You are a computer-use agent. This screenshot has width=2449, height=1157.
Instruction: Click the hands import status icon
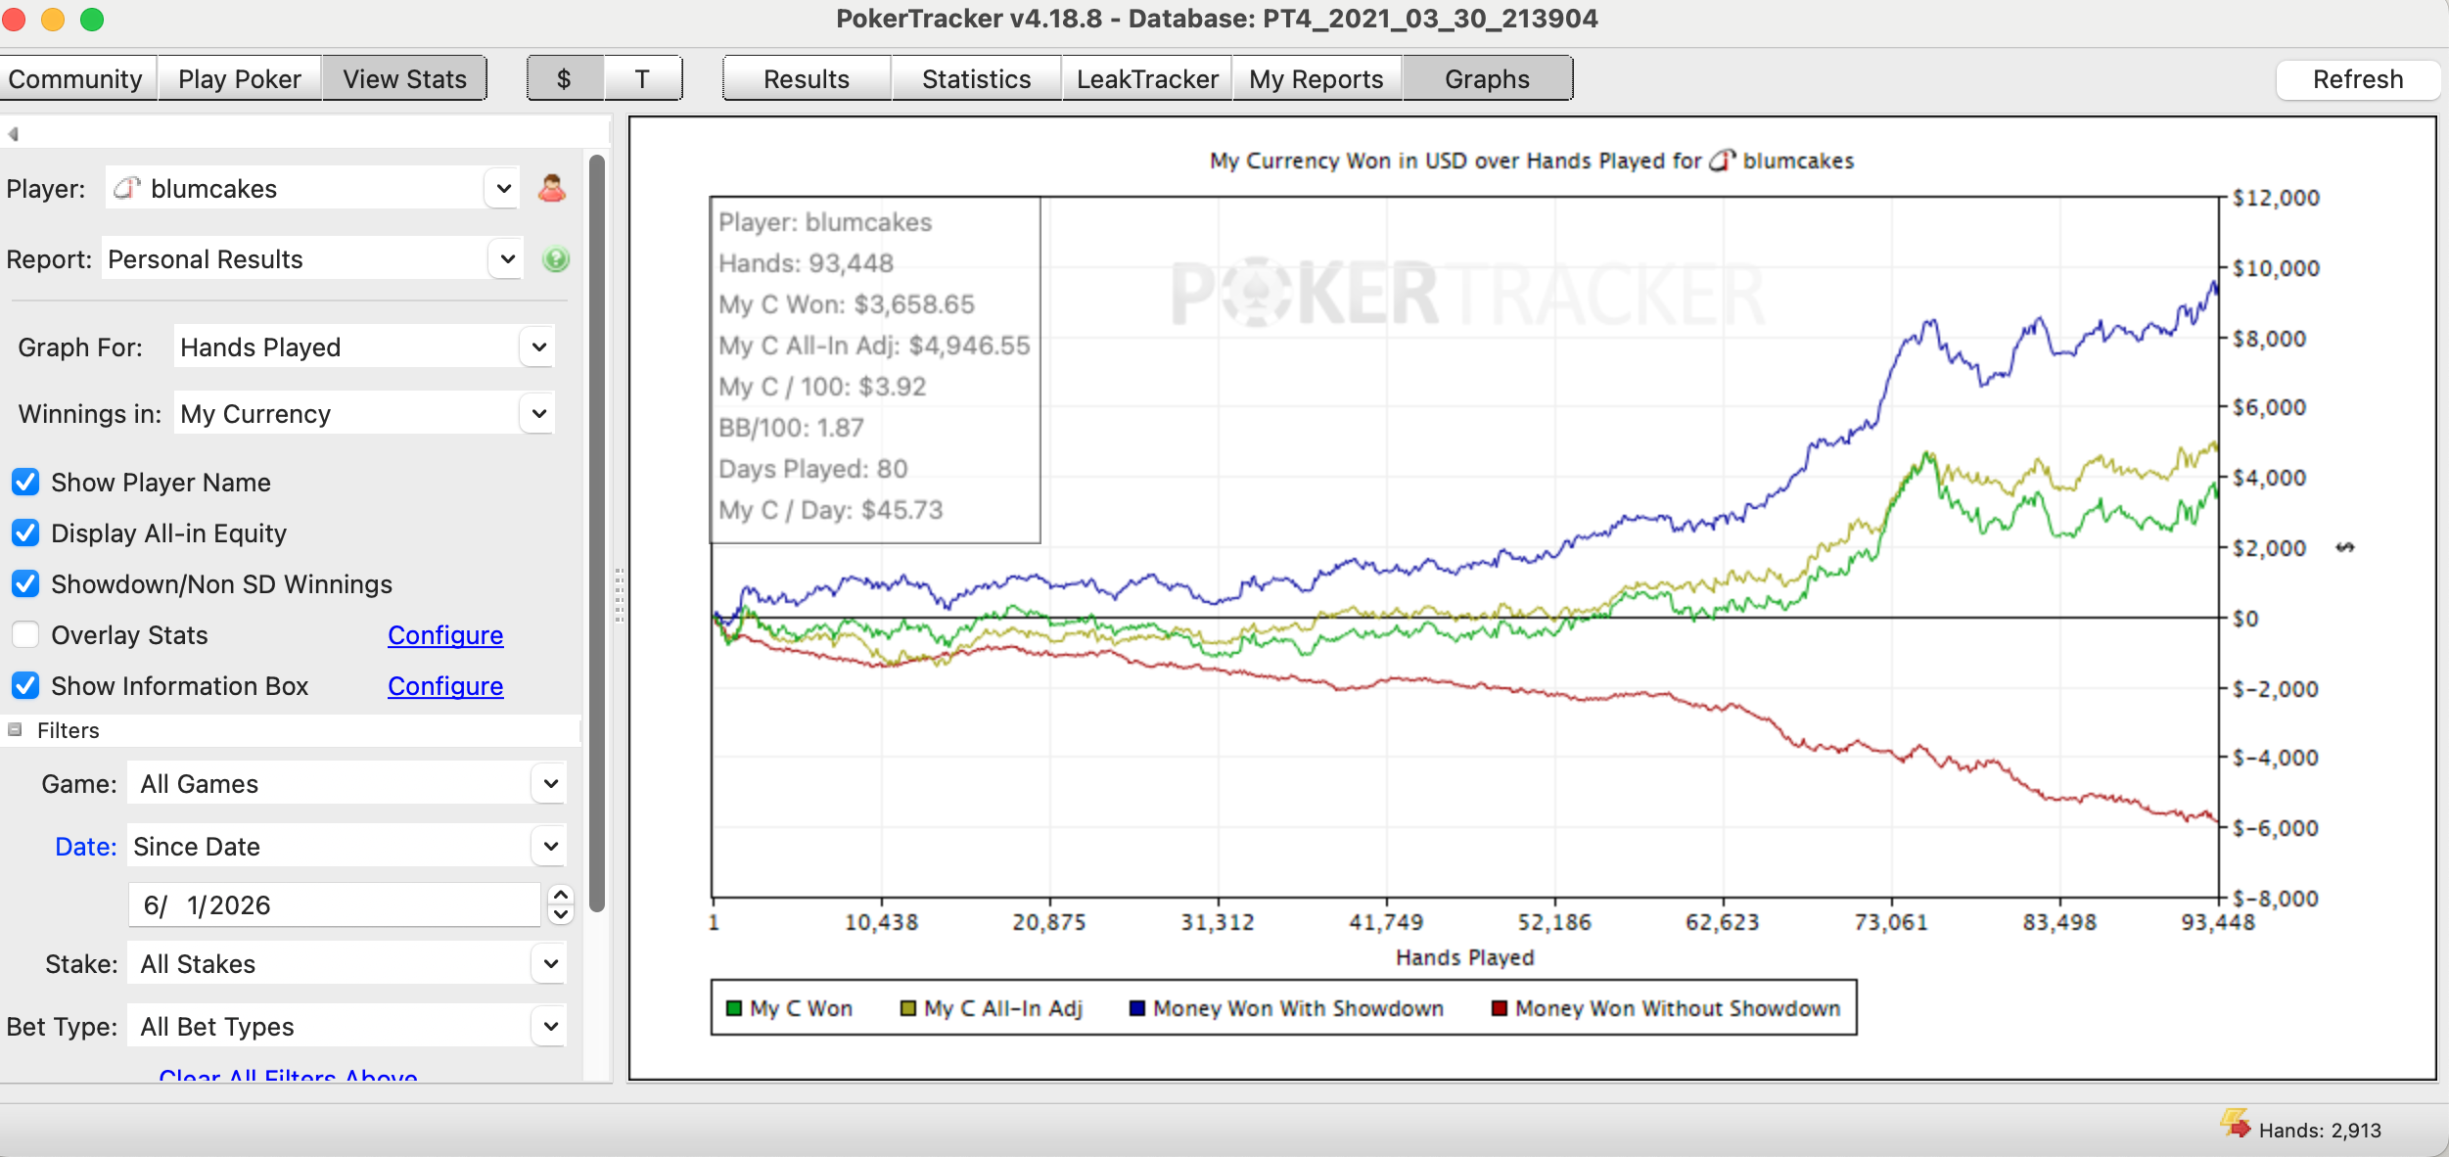coord(2235,1125)
